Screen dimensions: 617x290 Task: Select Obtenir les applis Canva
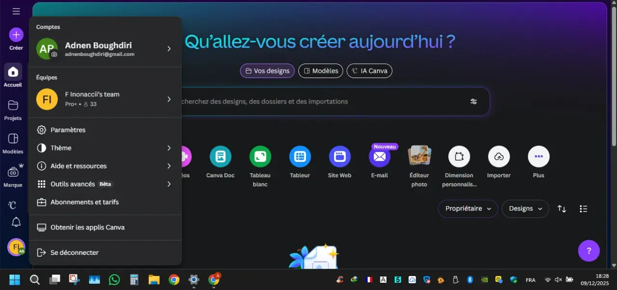[x=105, y=227]
